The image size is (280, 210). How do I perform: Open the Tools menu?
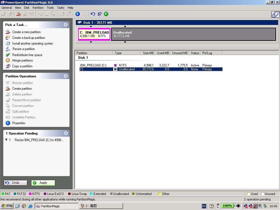(x=50, y=7)
